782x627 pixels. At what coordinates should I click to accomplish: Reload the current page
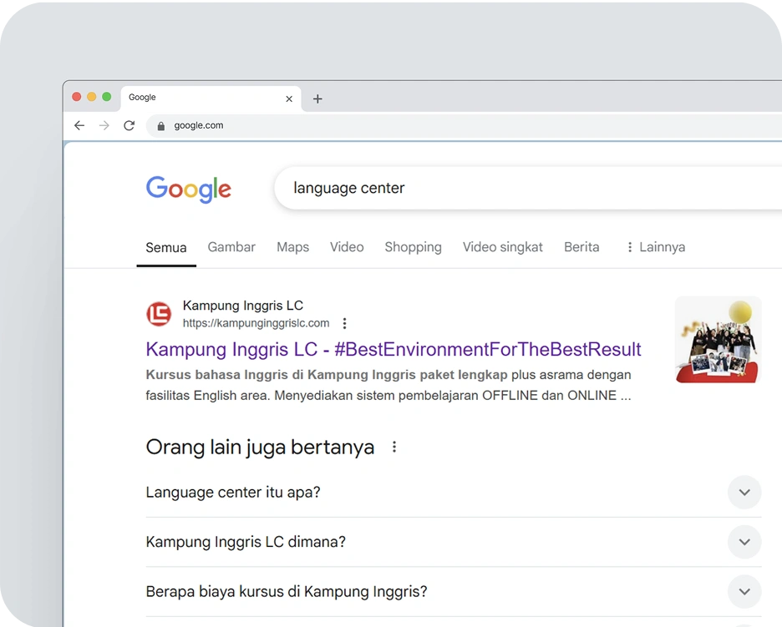pos(129,125)
